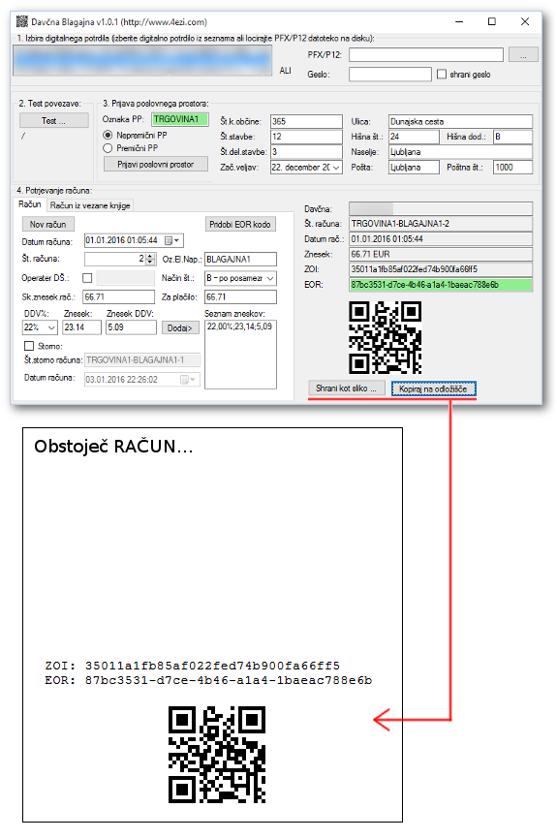Minimize the Davčna Blagajna window
This screenshot has width=557, height=839.
[x=459, y=21]
